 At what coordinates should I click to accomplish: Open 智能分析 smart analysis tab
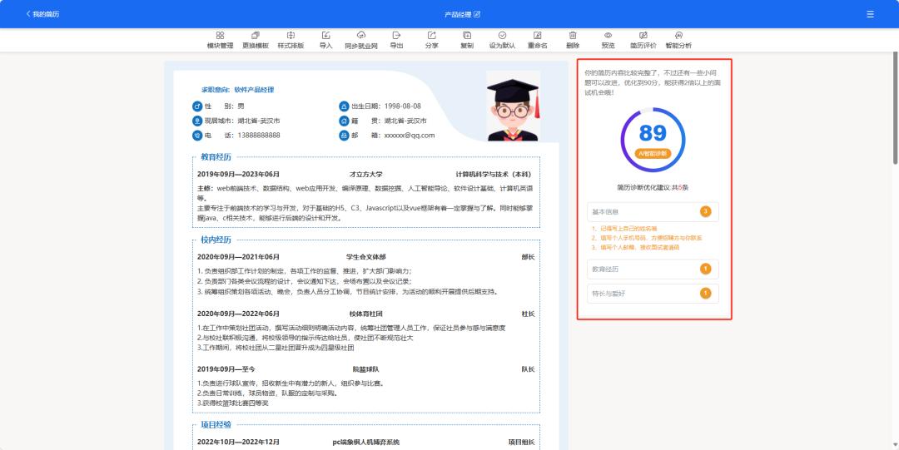[x=678, y=39]
